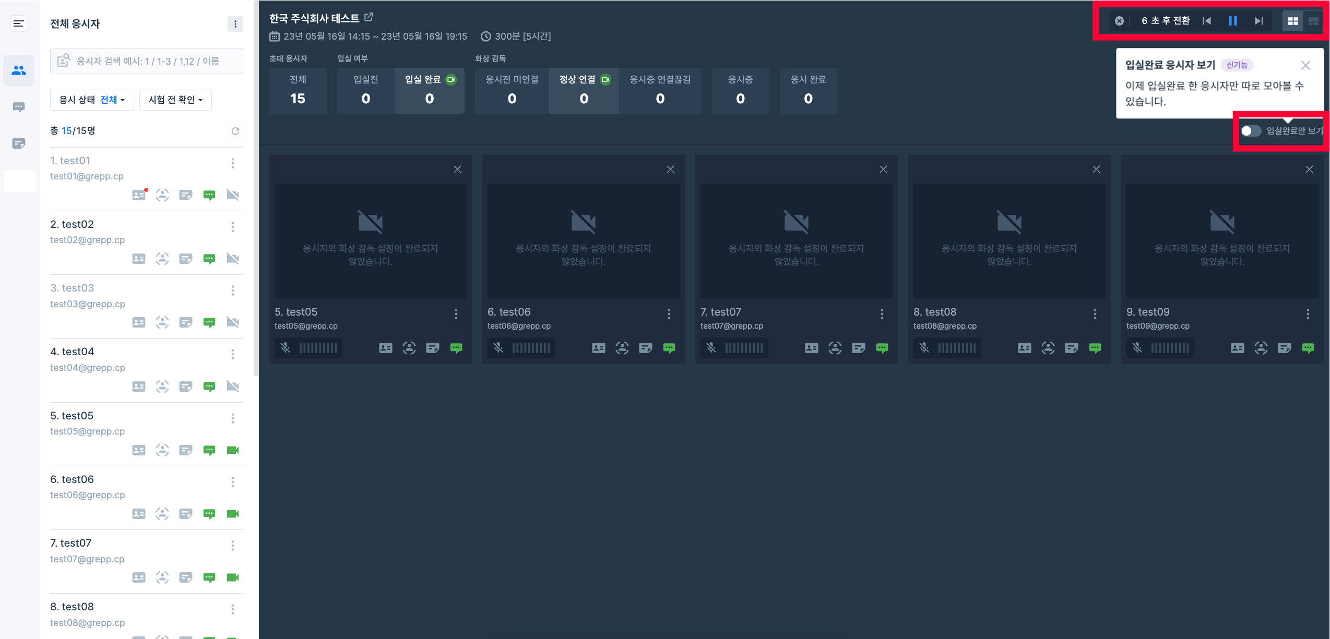This screenshot has width=1330, height=639.
Task: Toggle disabled camera icon for test03
Action: point(233,322)
